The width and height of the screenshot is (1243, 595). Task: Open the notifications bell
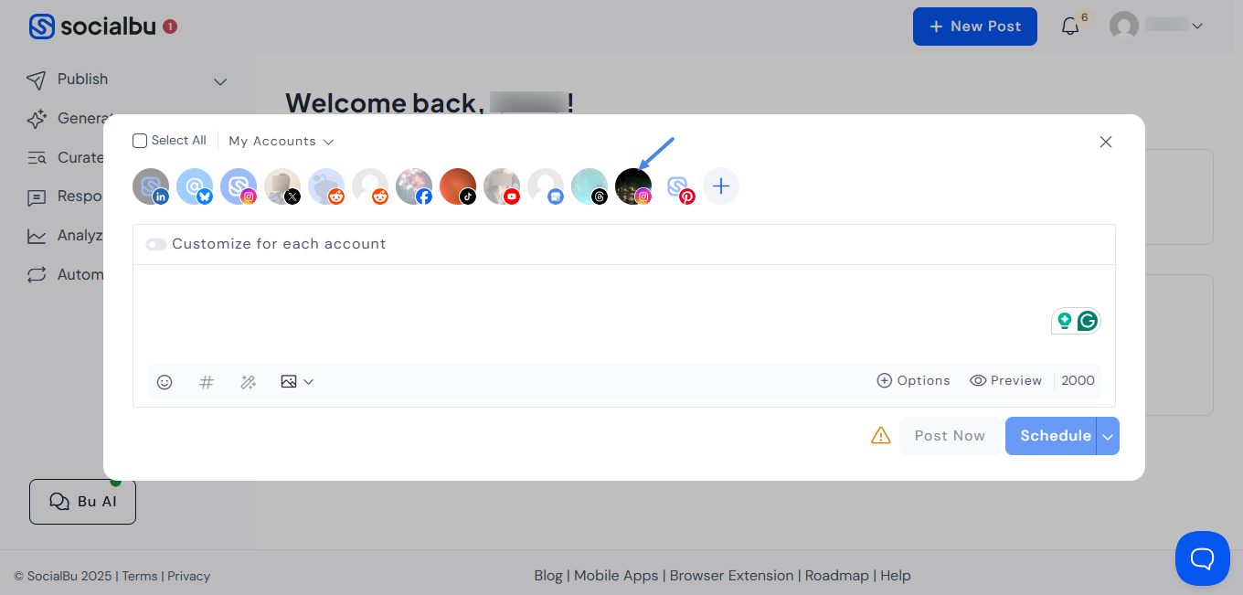[x=1070, y=27]
